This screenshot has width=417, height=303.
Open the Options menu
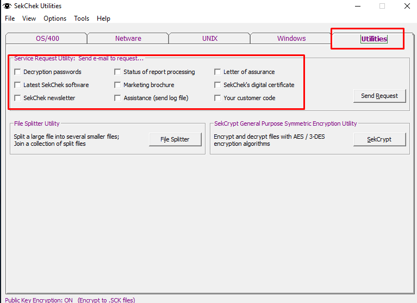[55, 18]
